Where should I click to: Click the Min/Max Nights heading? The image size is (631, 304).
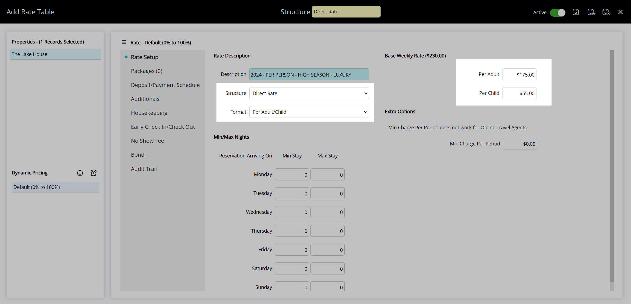pyautogui.click(x=231, y=137)
